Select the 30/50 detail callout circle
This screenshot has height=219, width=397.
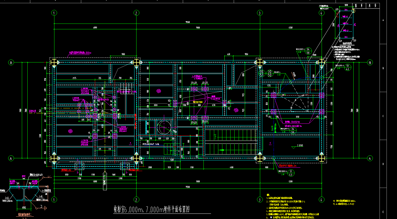click(270, 73)
